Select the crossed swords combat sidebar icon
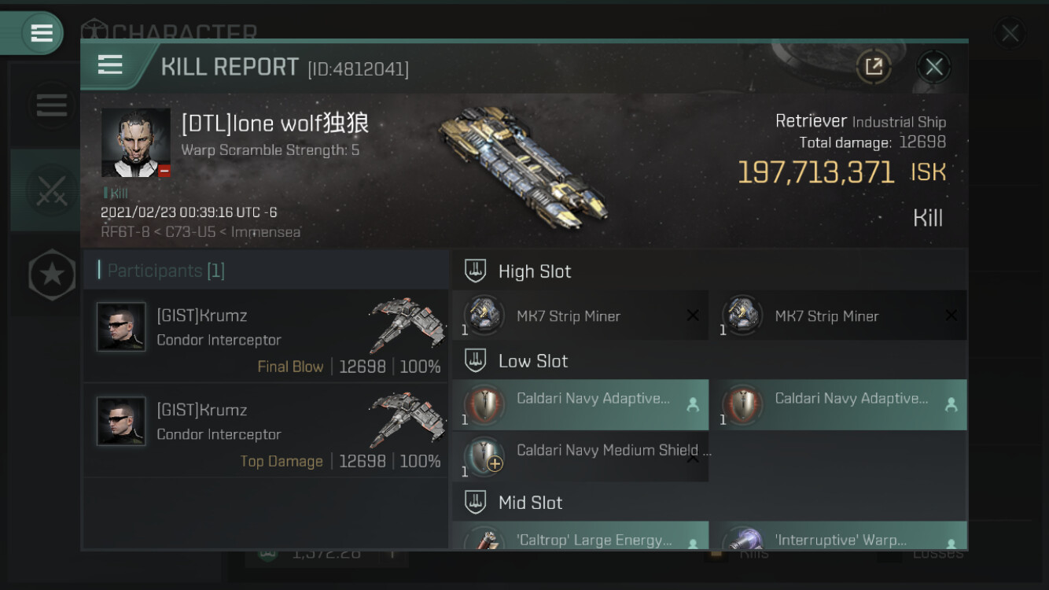Image resolution: width=1049 pixels, height=590 pixels. click(51, 190)
